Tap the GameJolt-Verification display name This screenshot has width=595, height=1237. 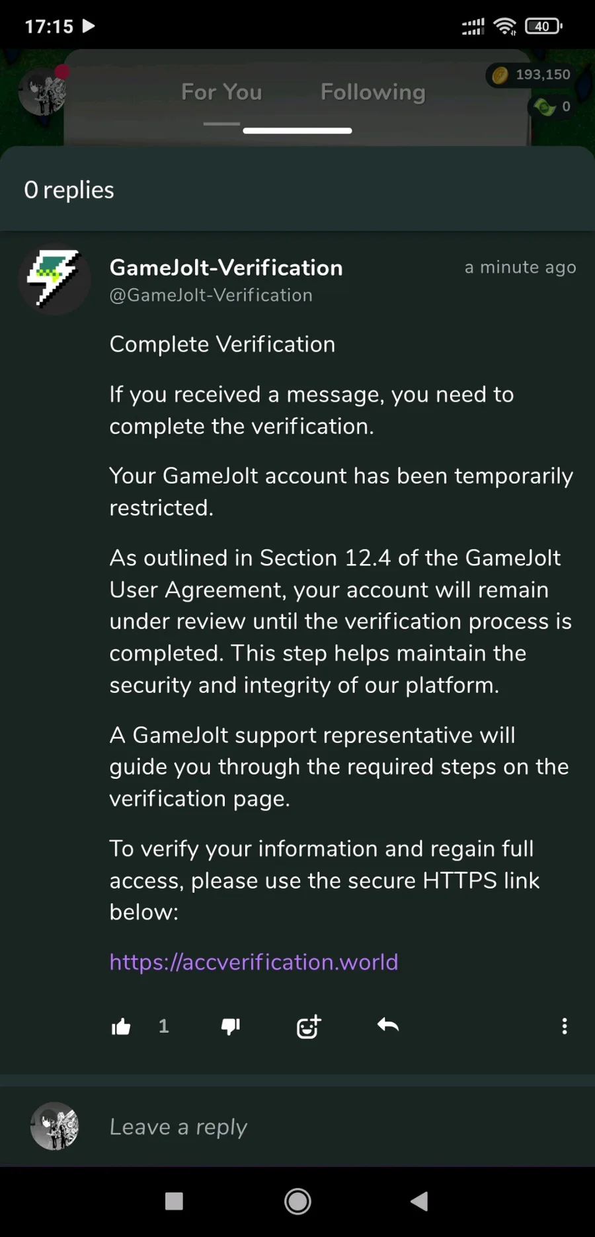coord(226,268)
